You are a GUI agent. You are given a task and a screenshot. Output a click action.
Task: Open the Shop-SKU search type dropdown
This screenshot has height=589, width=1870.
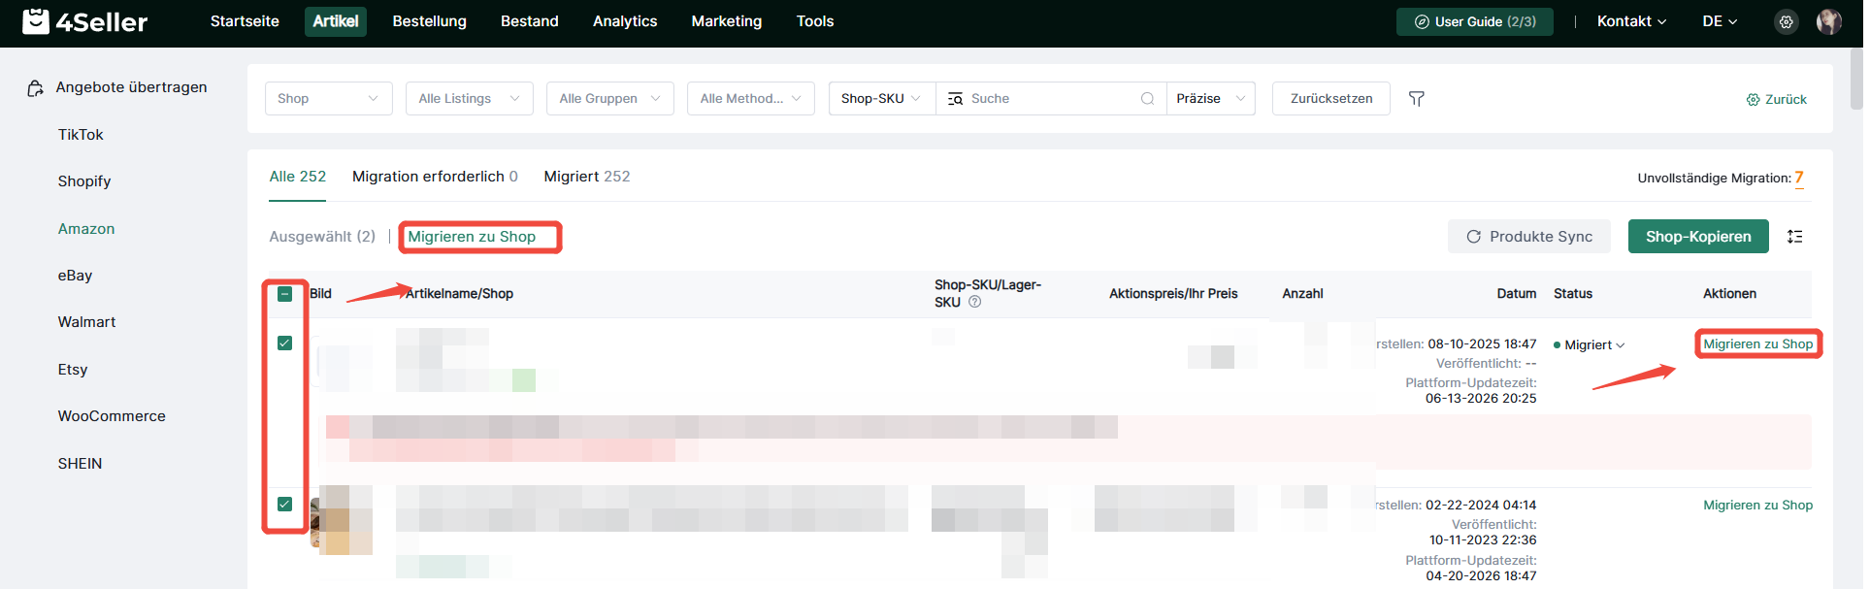tap(881, 99)
